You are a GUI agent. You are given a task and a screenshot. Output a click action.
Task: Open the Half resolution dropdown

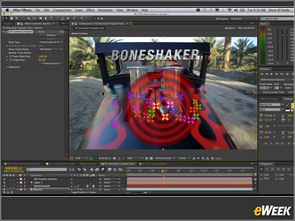point(135,158)
